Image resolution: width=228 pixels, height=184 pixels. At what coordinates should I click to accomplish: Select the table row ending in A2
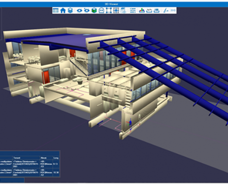pos(30,172)
